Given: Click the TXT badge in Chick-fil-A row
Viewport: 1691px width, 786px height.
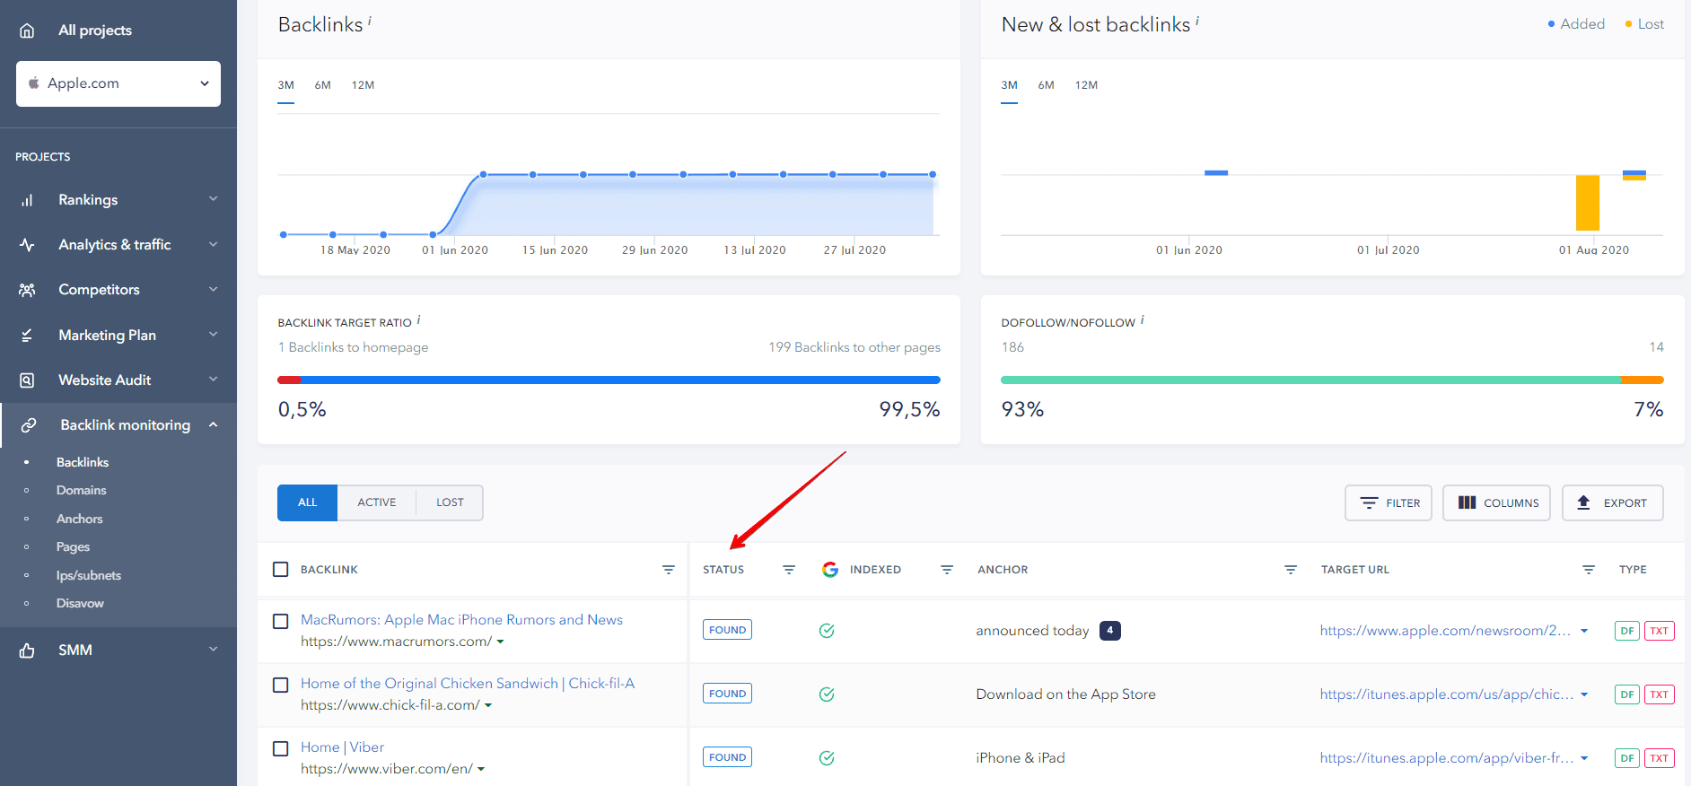Looking at the screenshot, I should click(x=1660, y=694).
